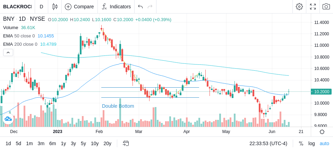Set the range to 5y
This screenshot has width=333, height=150.
pos(83,144)
